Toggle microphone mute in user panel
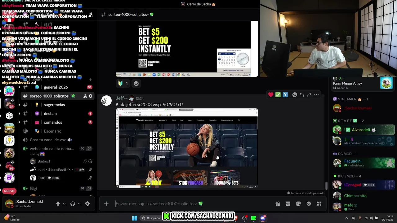This screenshot has height=223, width=397. [58, 203]
